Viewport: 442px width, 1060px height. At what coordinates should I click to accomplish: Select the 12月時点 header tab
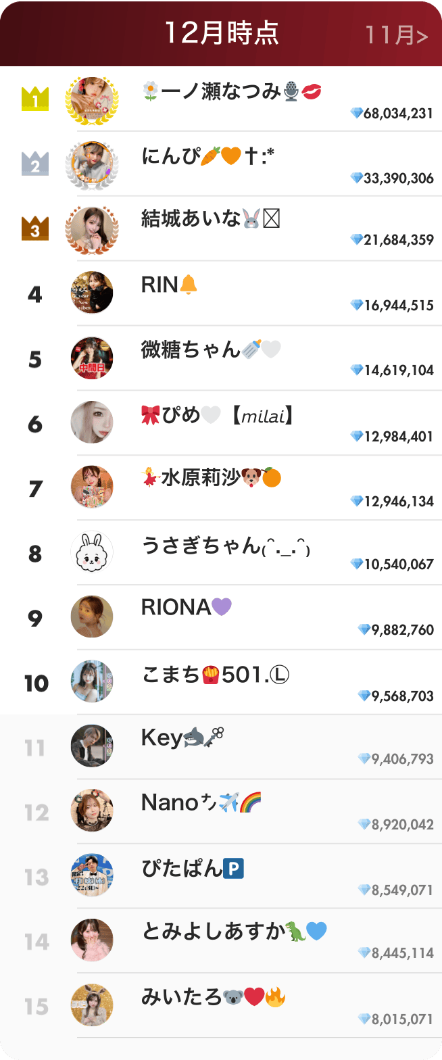pos(221,32)
